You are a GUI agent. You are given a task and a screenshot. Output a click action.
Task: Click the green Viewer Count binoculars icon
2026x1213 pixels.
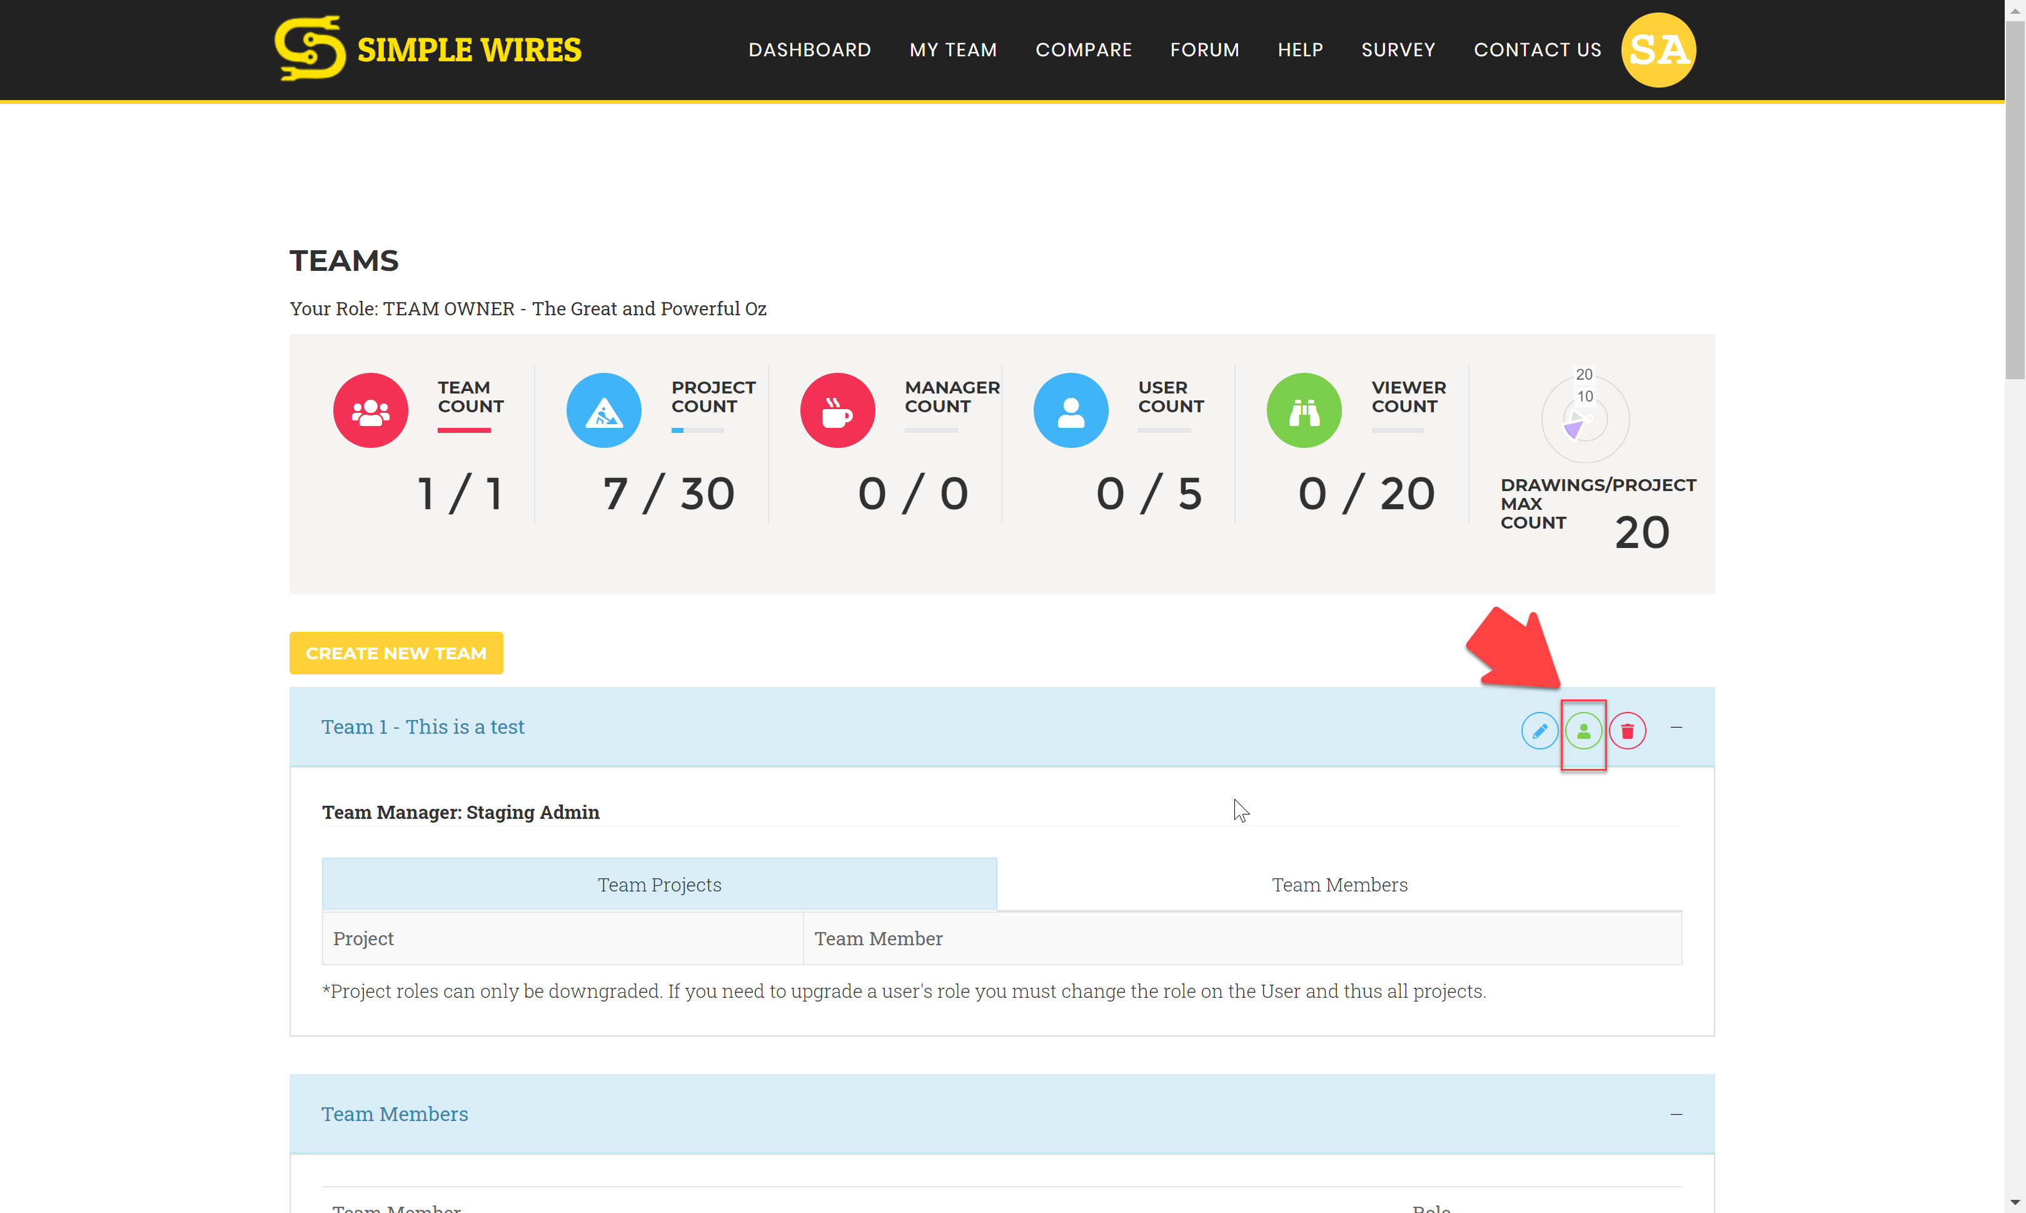point(1304,410)
